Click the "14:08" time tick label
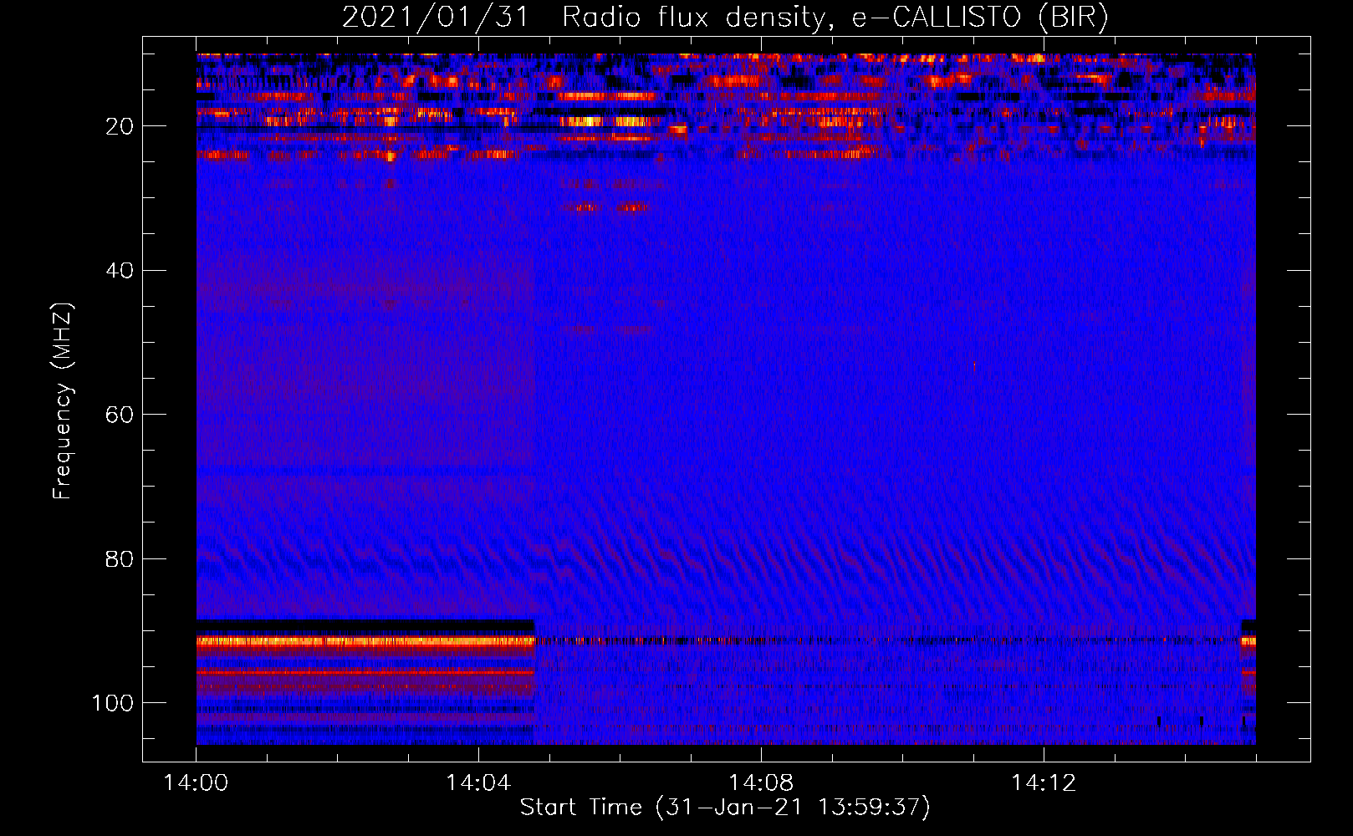 coord(761,783)
